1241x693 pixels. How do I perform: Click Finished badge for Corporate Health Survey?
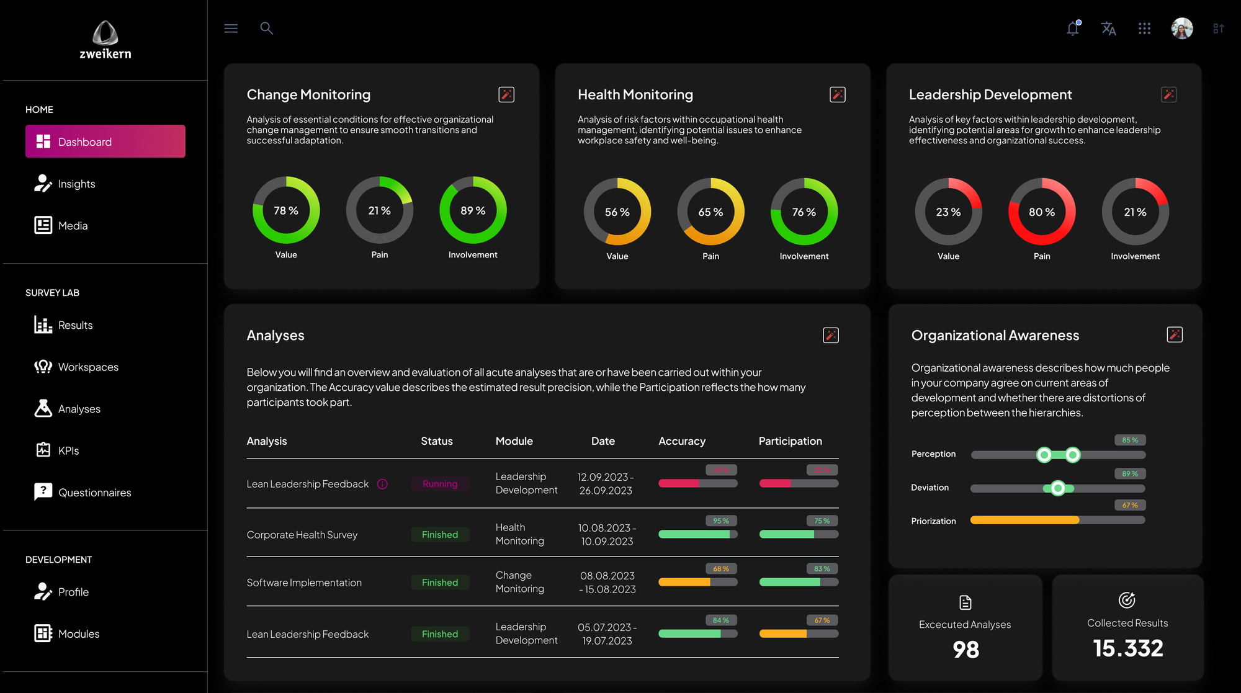[440, 535]
